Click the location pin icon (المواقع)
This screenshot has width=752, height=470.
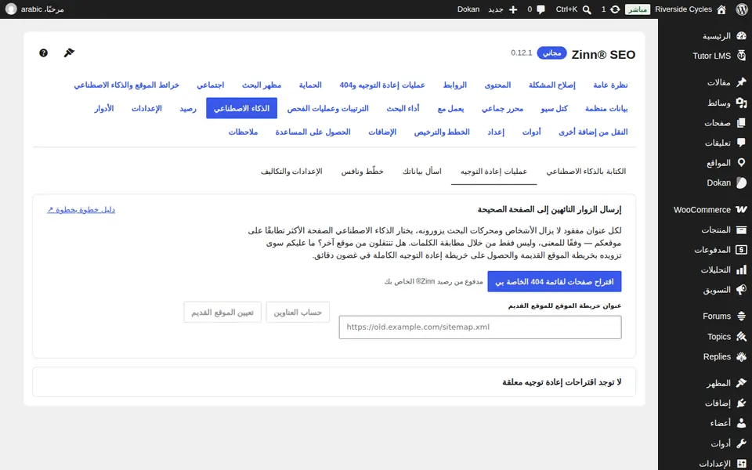(741, 163)
